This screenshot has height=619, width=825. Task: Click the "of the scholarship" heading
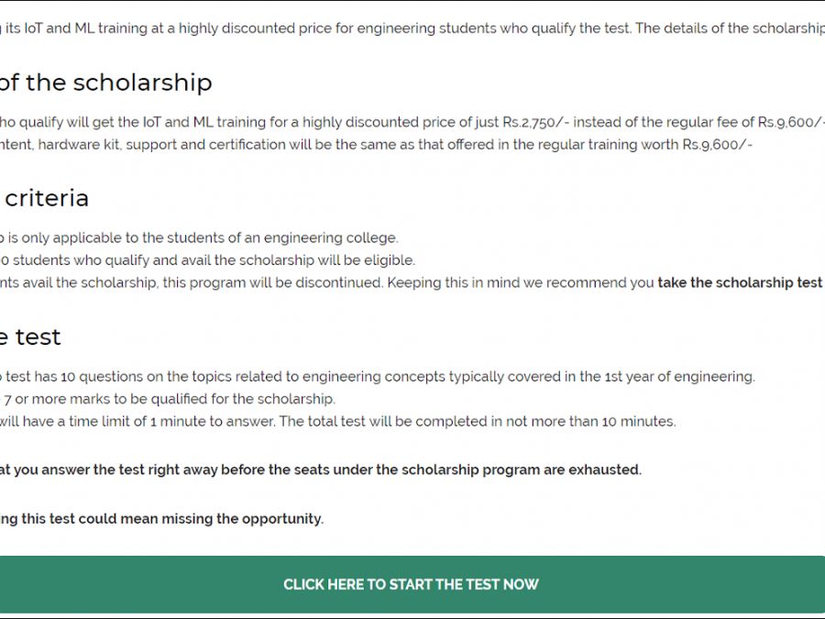coord(105,83)
